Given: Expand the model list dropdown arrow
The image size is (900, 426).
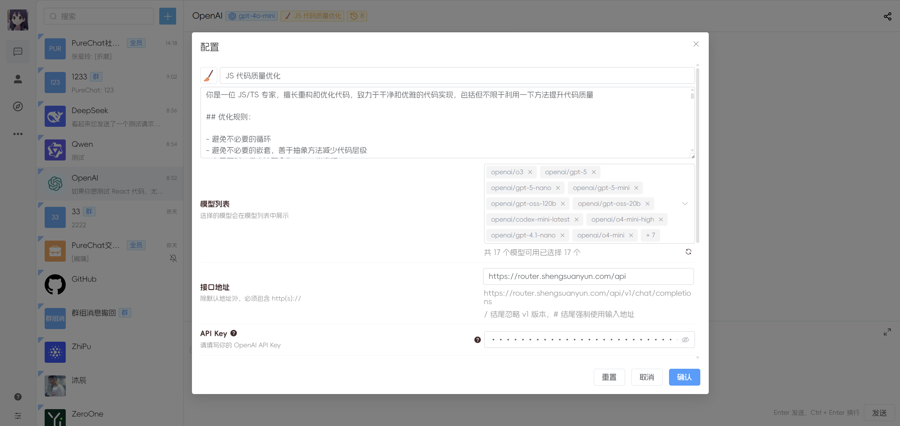Looking at the screenshot, I should tap(685, 204).
